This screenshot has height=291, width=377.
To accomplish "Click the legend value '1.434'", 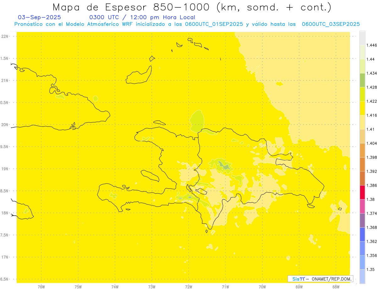I will click(x=372, y=73).
